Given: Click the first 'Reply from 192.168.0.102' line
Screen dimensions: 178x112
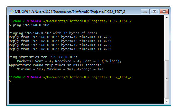Looking at the screenshot, I should coord(60,37).
